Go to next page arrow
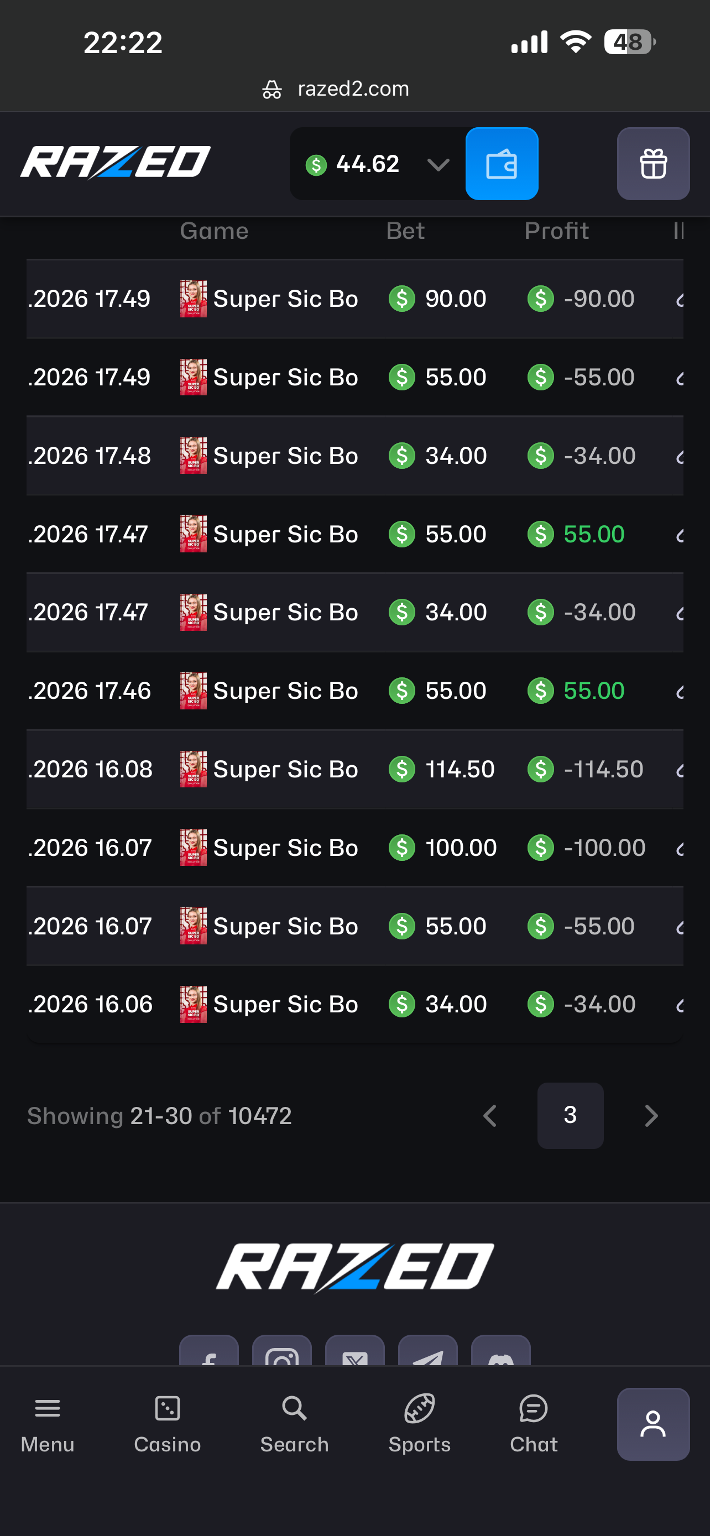This screenshot has height=1536, width=710. pos(651,1116)
